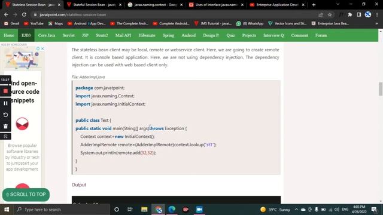Open the recorder drawing tool icon
383x215 pixels.
click(5, 137)
